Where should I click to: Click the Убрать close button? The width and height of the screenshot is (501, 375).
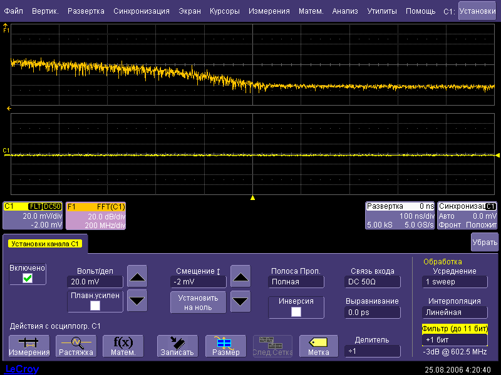pyautogui.click(x=484, y=242)
